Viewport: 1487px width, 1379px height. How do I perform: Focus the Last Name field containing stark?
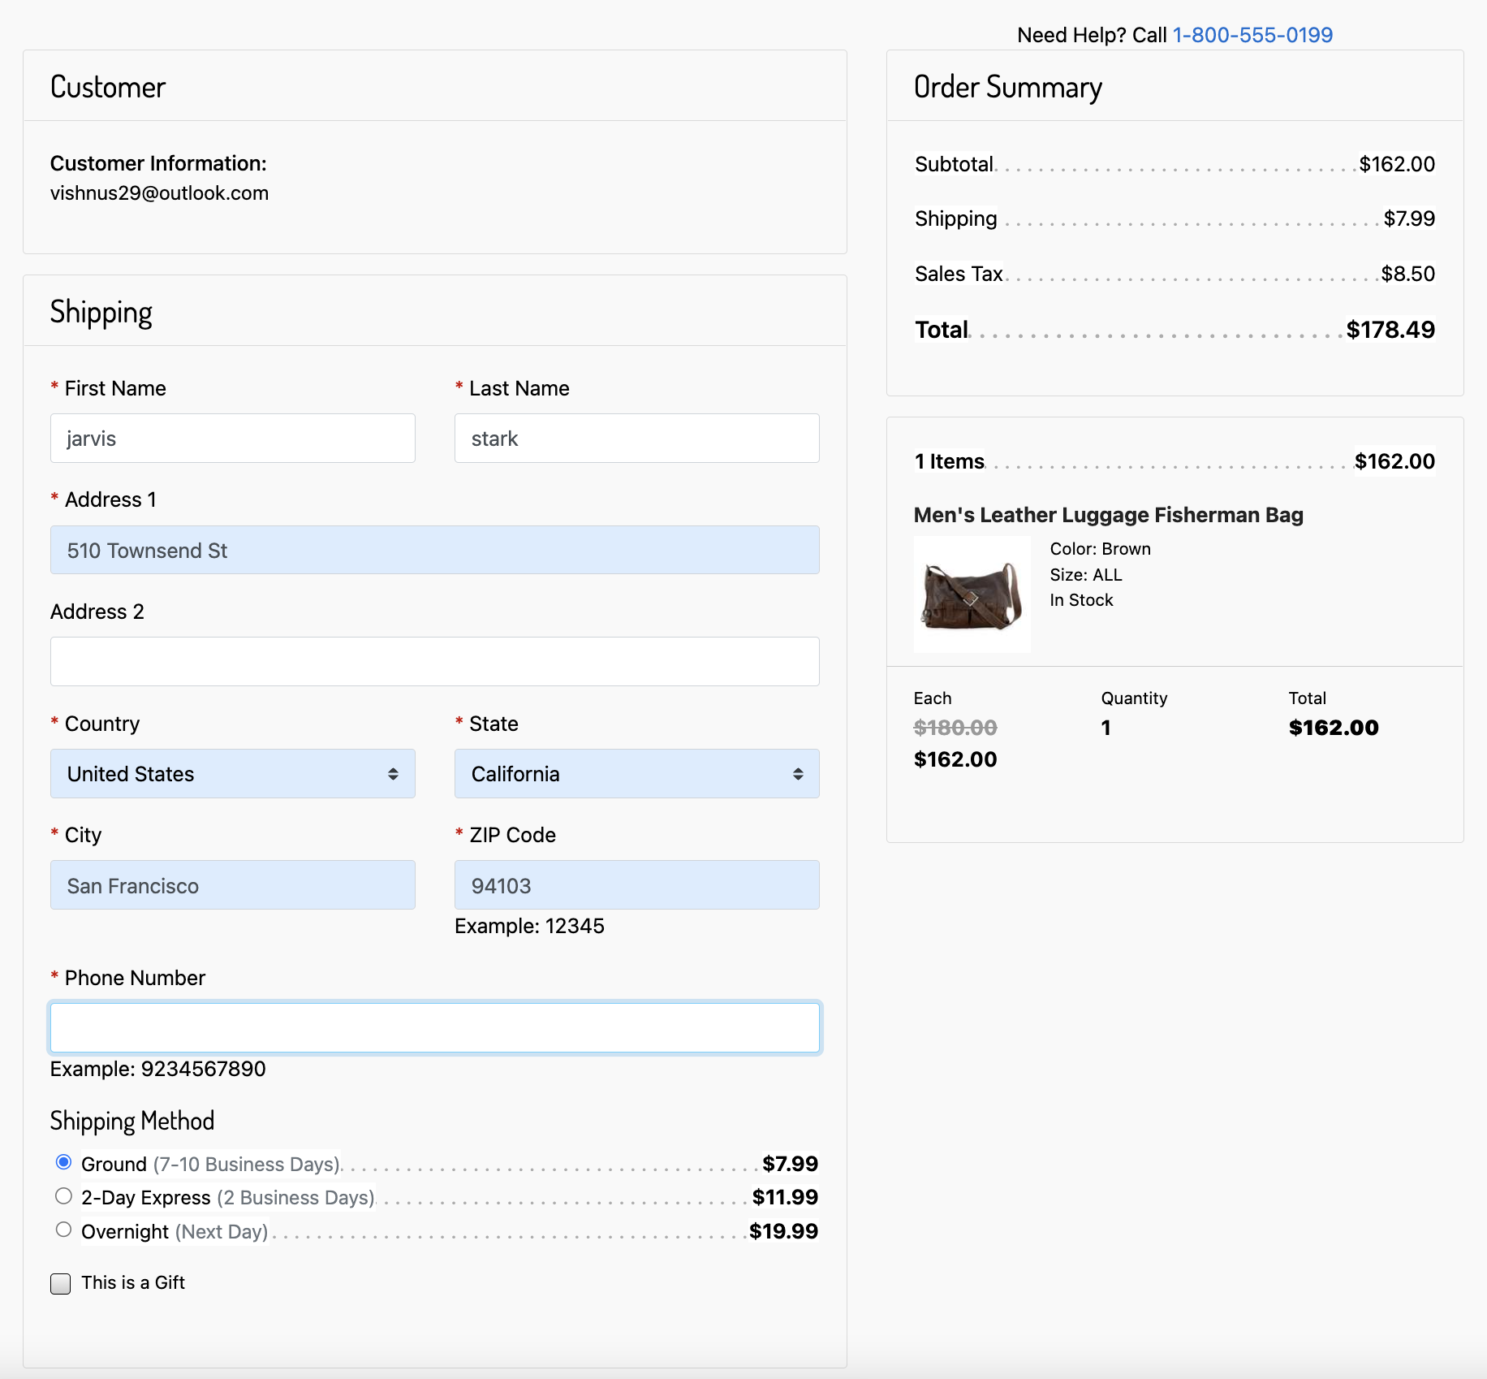coord(636,439)
